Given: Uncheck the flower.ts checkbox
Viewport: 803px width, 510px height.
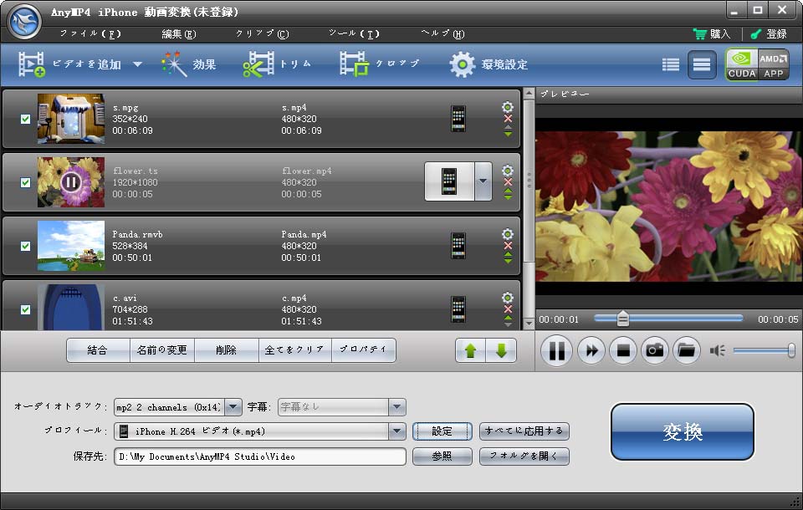Looking at the screenshot, I should click(25, 182).
